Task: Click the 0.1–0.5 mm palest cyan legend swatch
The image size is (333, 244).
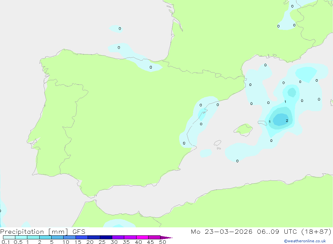Action: tap(9, 237)
